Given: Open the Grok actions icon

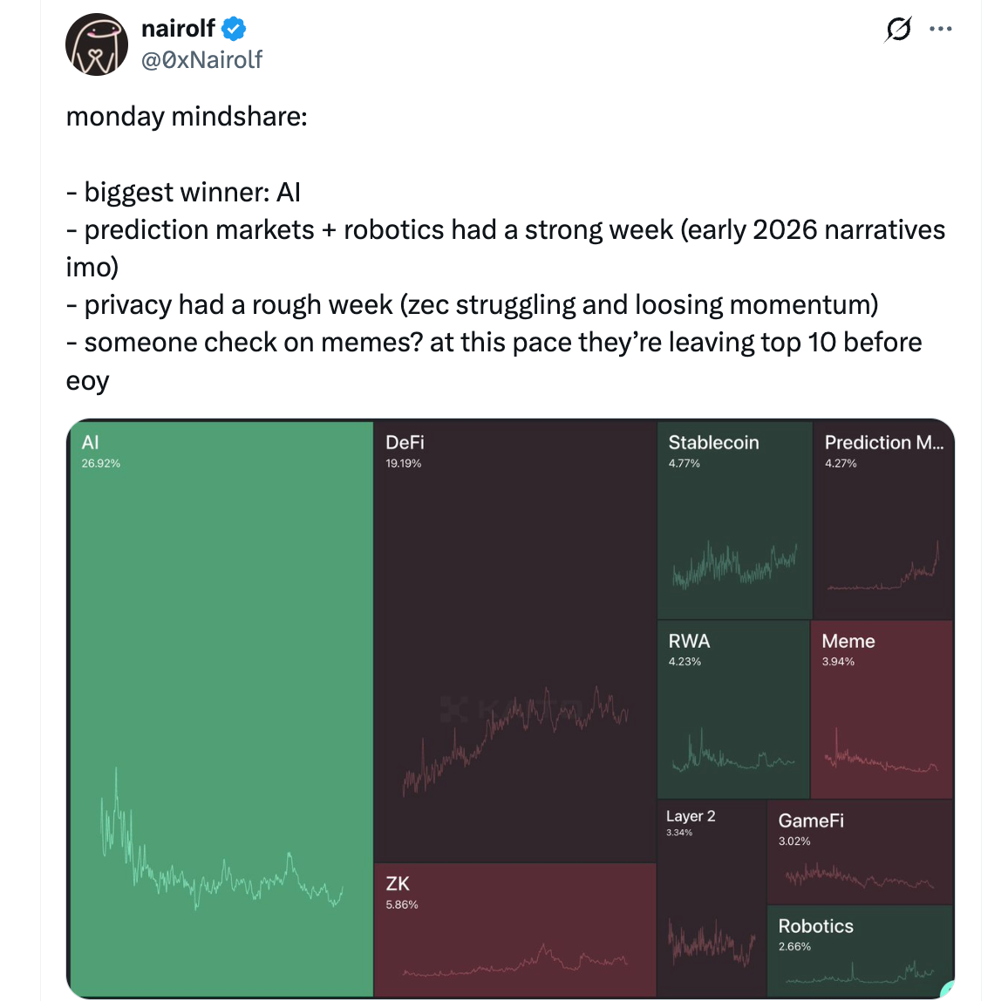Looking at the screenshot, I should pos(897,30).
